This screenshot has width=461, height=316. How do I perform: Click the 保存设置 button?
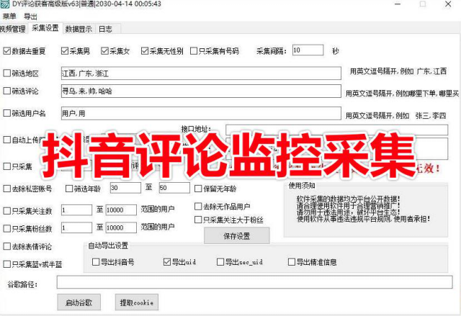click(236, 236)
